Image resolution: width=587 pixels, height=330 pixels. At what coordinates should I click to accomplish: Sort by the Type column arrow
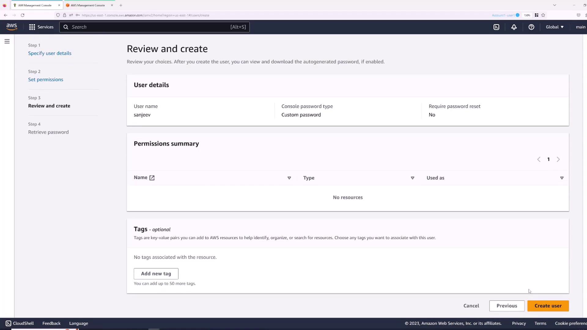pyautogui.click(x=412, y=178)
